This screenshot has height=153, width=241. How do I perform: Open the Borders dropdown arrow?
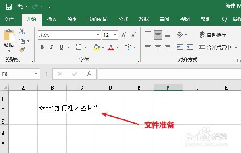tap(85, 47)
